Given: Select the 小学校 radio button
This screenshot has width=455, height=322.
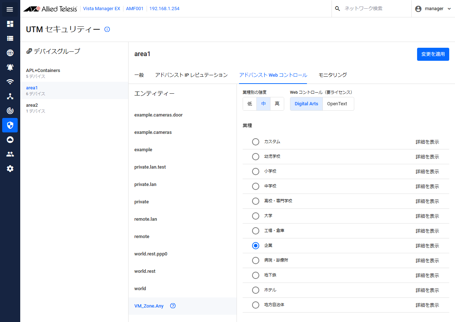Looking at the screenshot, I should click(256, 171).
